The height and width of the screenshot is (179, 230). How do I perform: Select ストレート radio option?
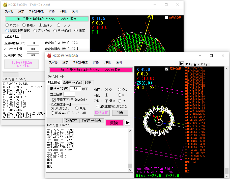[50, 76]
